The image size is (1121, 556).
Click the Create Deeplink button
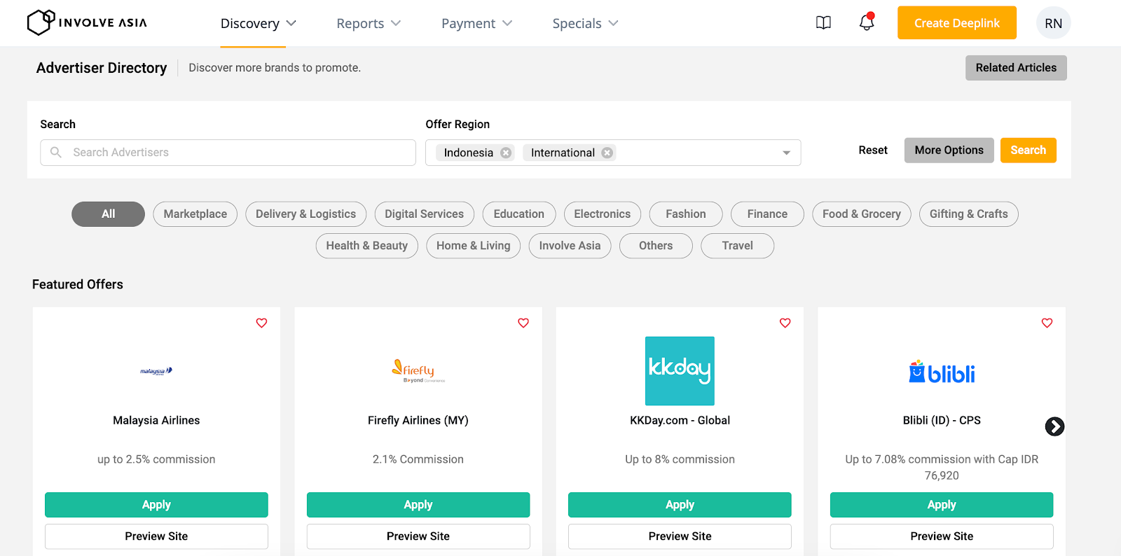pos(956,23)
